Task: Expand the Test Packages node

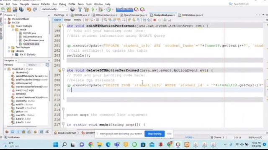Action: point(9,47)
